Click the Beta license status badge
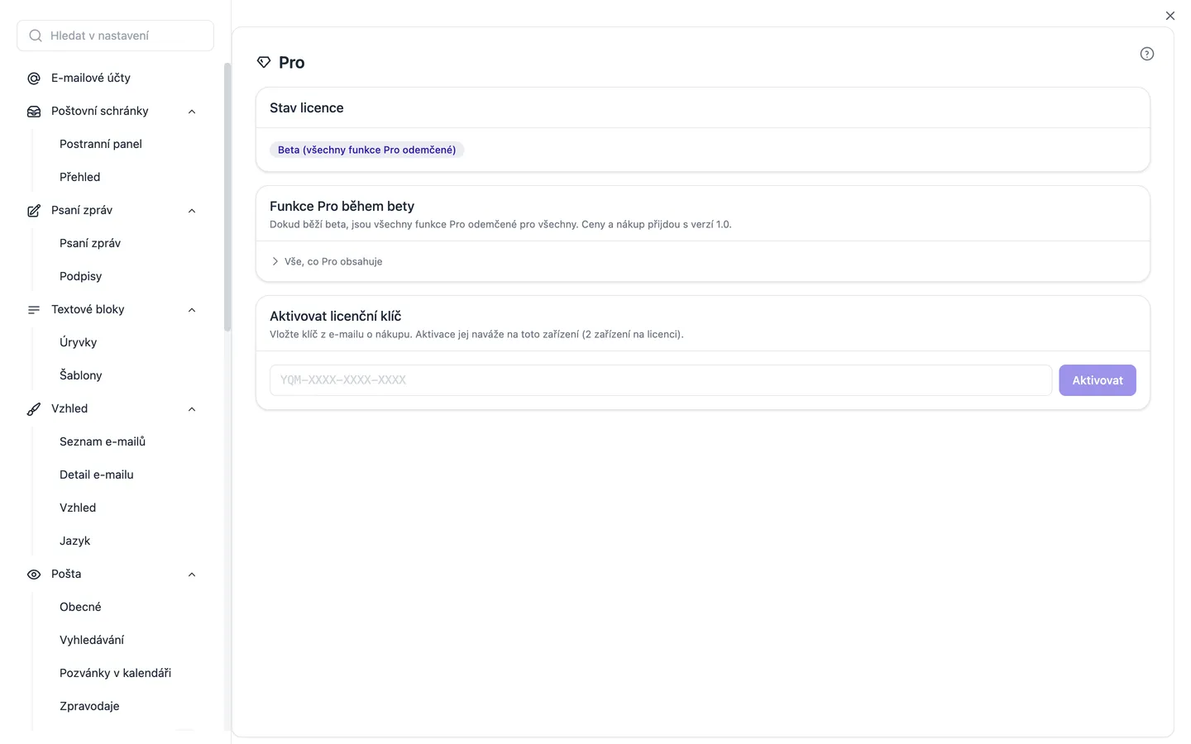Viewport: 1191px width, 744px height. coord(366,150)
